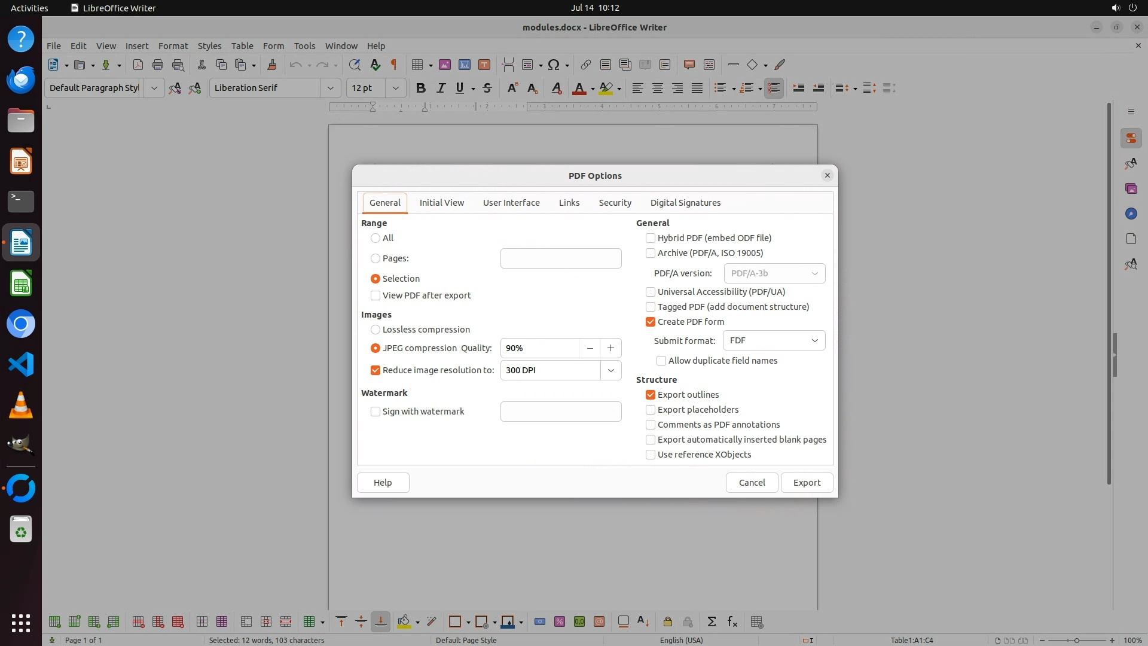Viewport: 1148px width, 646px height.
Task: Increase JPEG quality with plus button
Action: (x=610, y=348)
